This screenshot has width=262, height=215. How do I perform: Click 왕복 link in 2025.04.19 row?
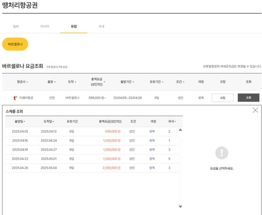pos(152,150)
